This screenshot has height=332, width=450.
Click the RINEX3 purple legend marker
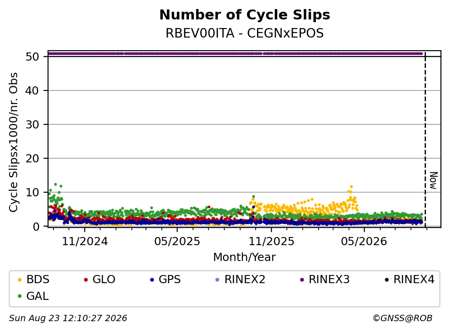click(x=302, y=280)
